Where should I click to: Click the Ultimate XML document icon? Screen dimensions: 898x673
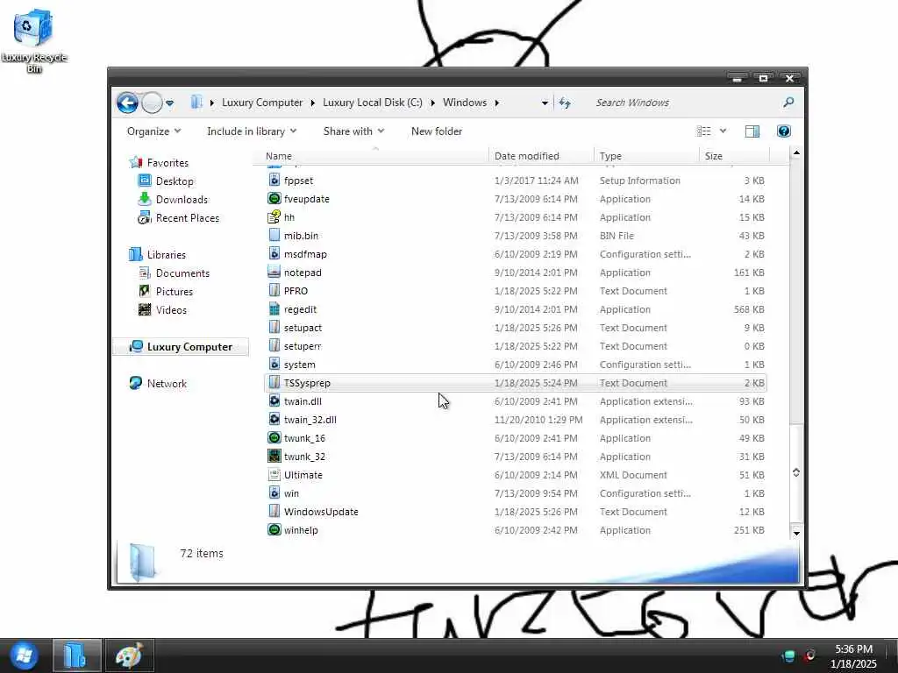pyautogui.click(x=274, y=474)
